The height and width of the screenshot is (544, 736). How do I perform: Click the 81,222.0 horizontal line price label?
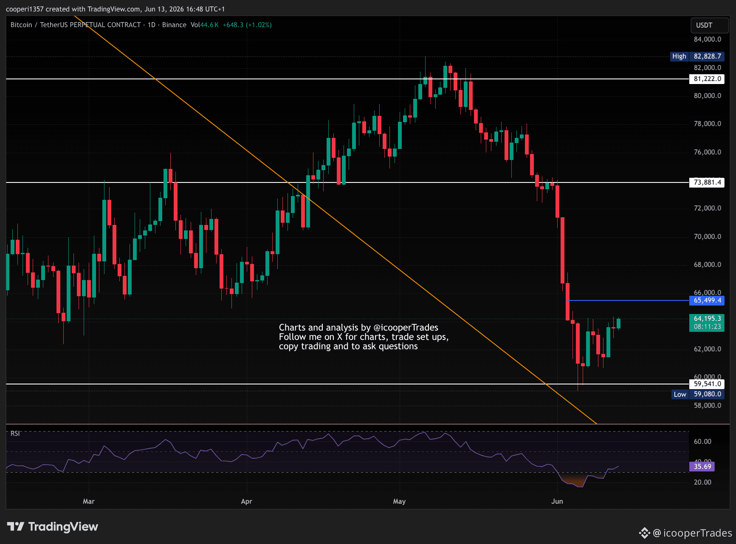click(x=707, y=79)
